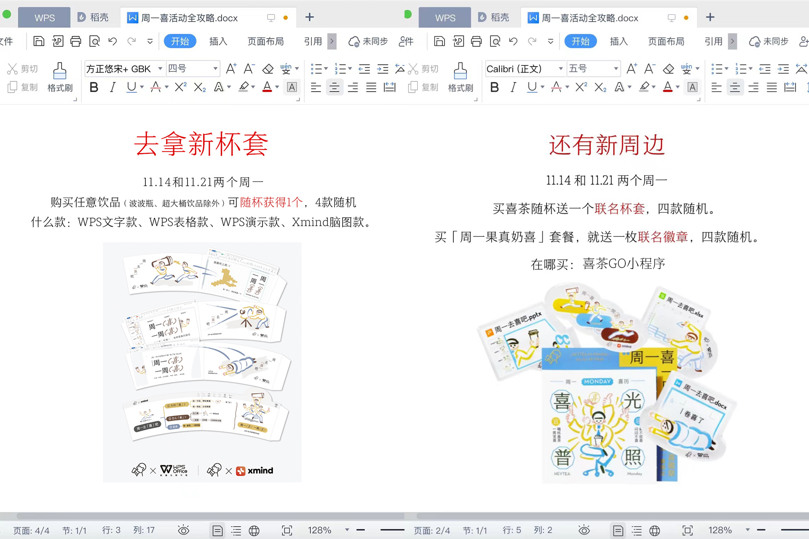
Task: Click 复制 copy button in left window
Action: (23, 87)
